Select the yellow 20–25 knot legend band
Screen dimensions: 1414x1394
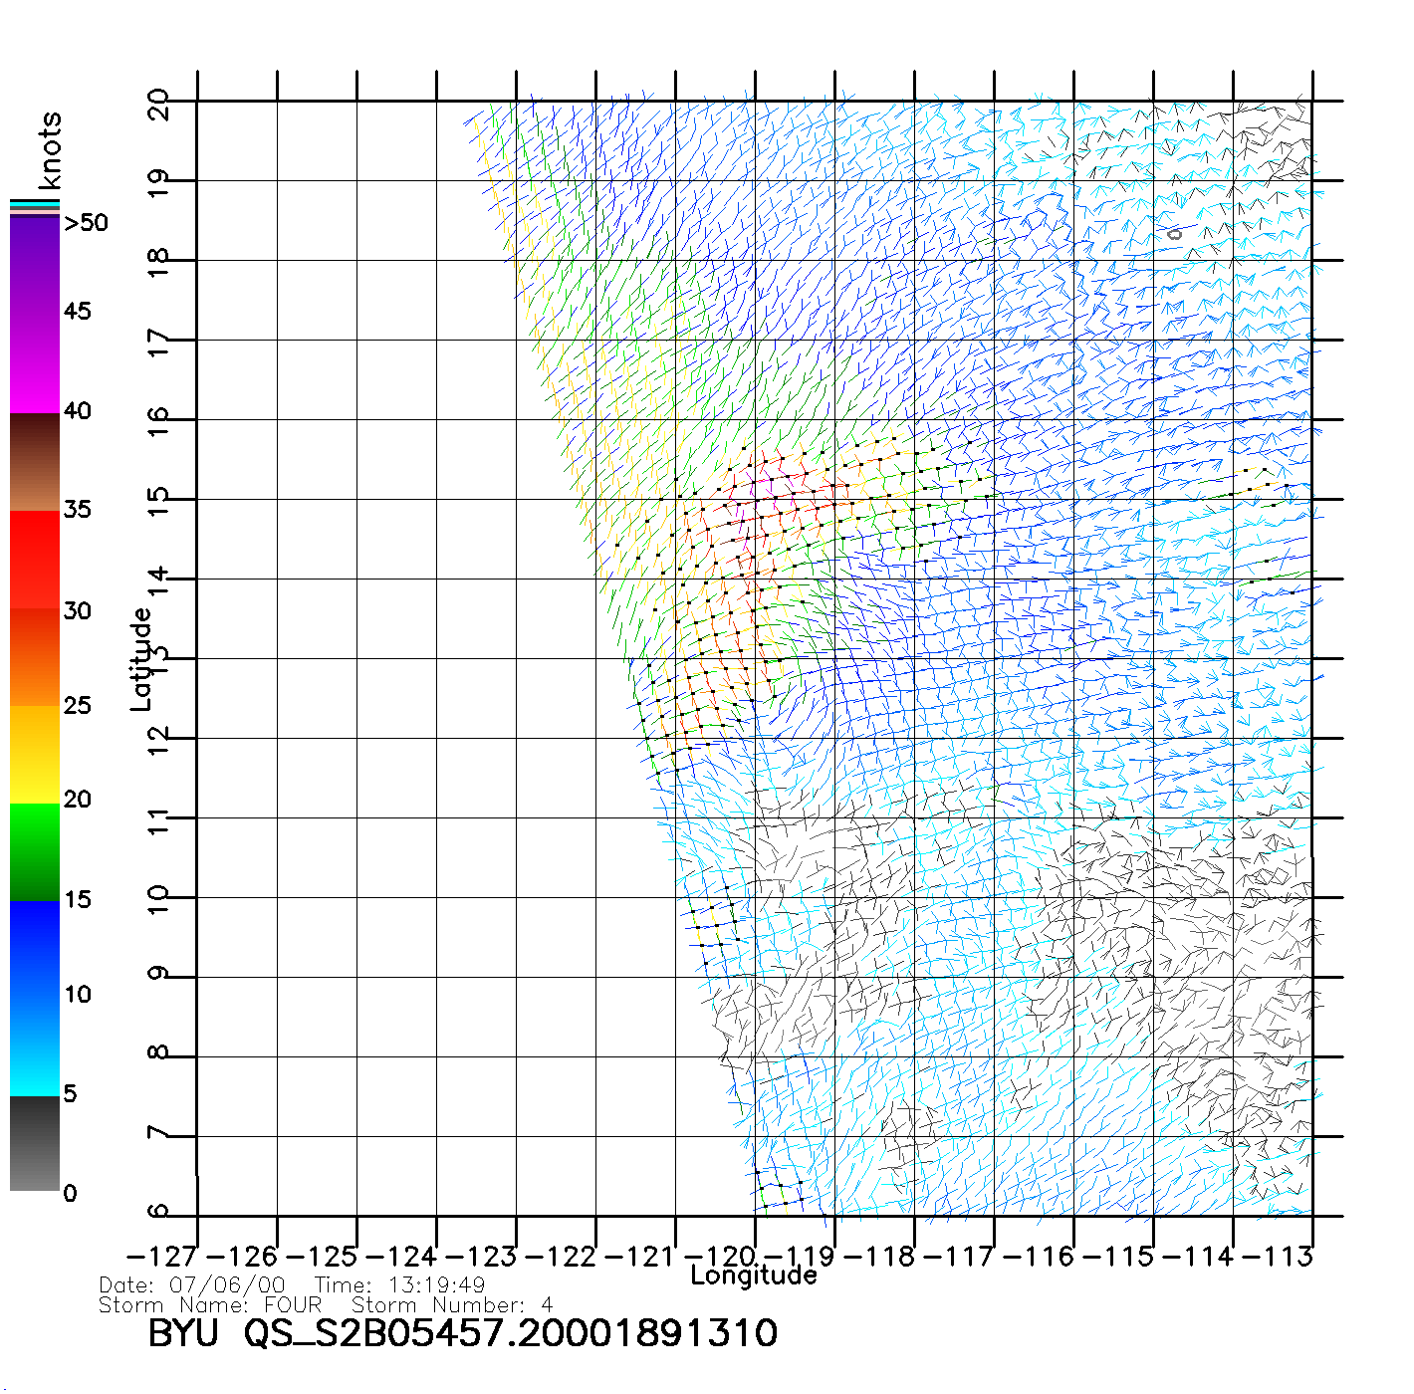click(35, 754)
